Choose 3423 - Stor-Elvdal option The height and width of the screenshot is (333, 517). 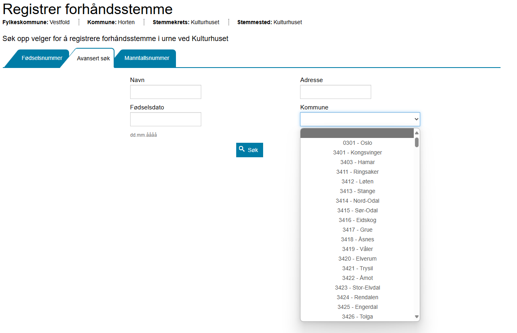point(357,288)
